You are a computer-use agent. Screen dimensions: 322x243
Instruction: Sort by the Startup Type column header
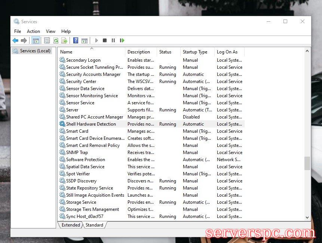[x=195, y=52]
